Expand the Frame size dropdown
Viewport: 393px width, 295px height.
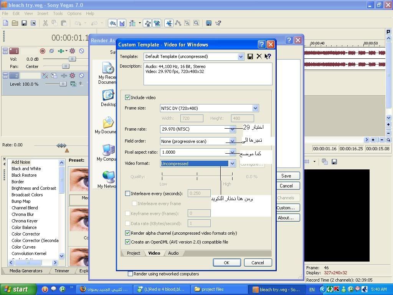255,108
